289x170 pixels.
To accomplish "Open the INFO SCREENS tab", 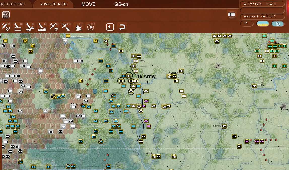I will point(12,4).
